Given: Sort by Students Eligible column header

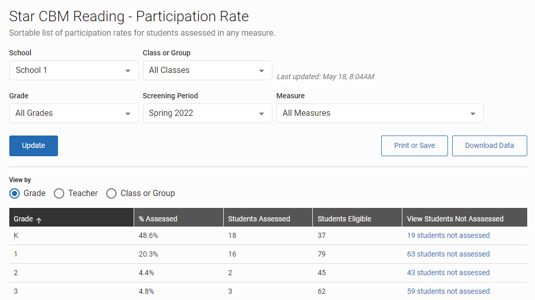Looking at the screenshot, I should [x=357, y=217].
